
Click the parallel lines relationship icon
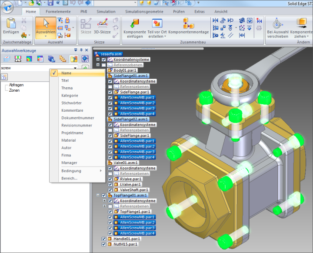(230, 36)
